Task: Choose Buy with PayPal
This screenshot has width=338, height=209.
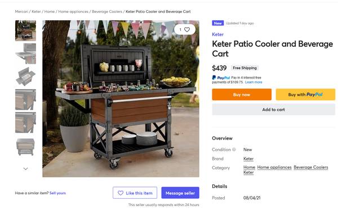Action: click(x=305, y=95)
